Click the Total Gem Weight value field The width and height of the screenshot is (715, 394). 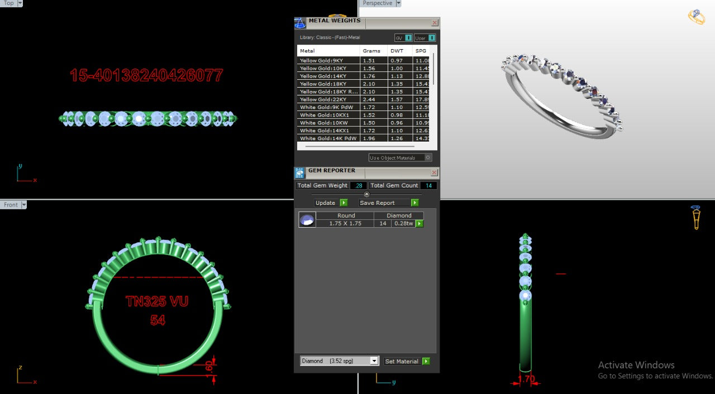[x=359, y=185]
